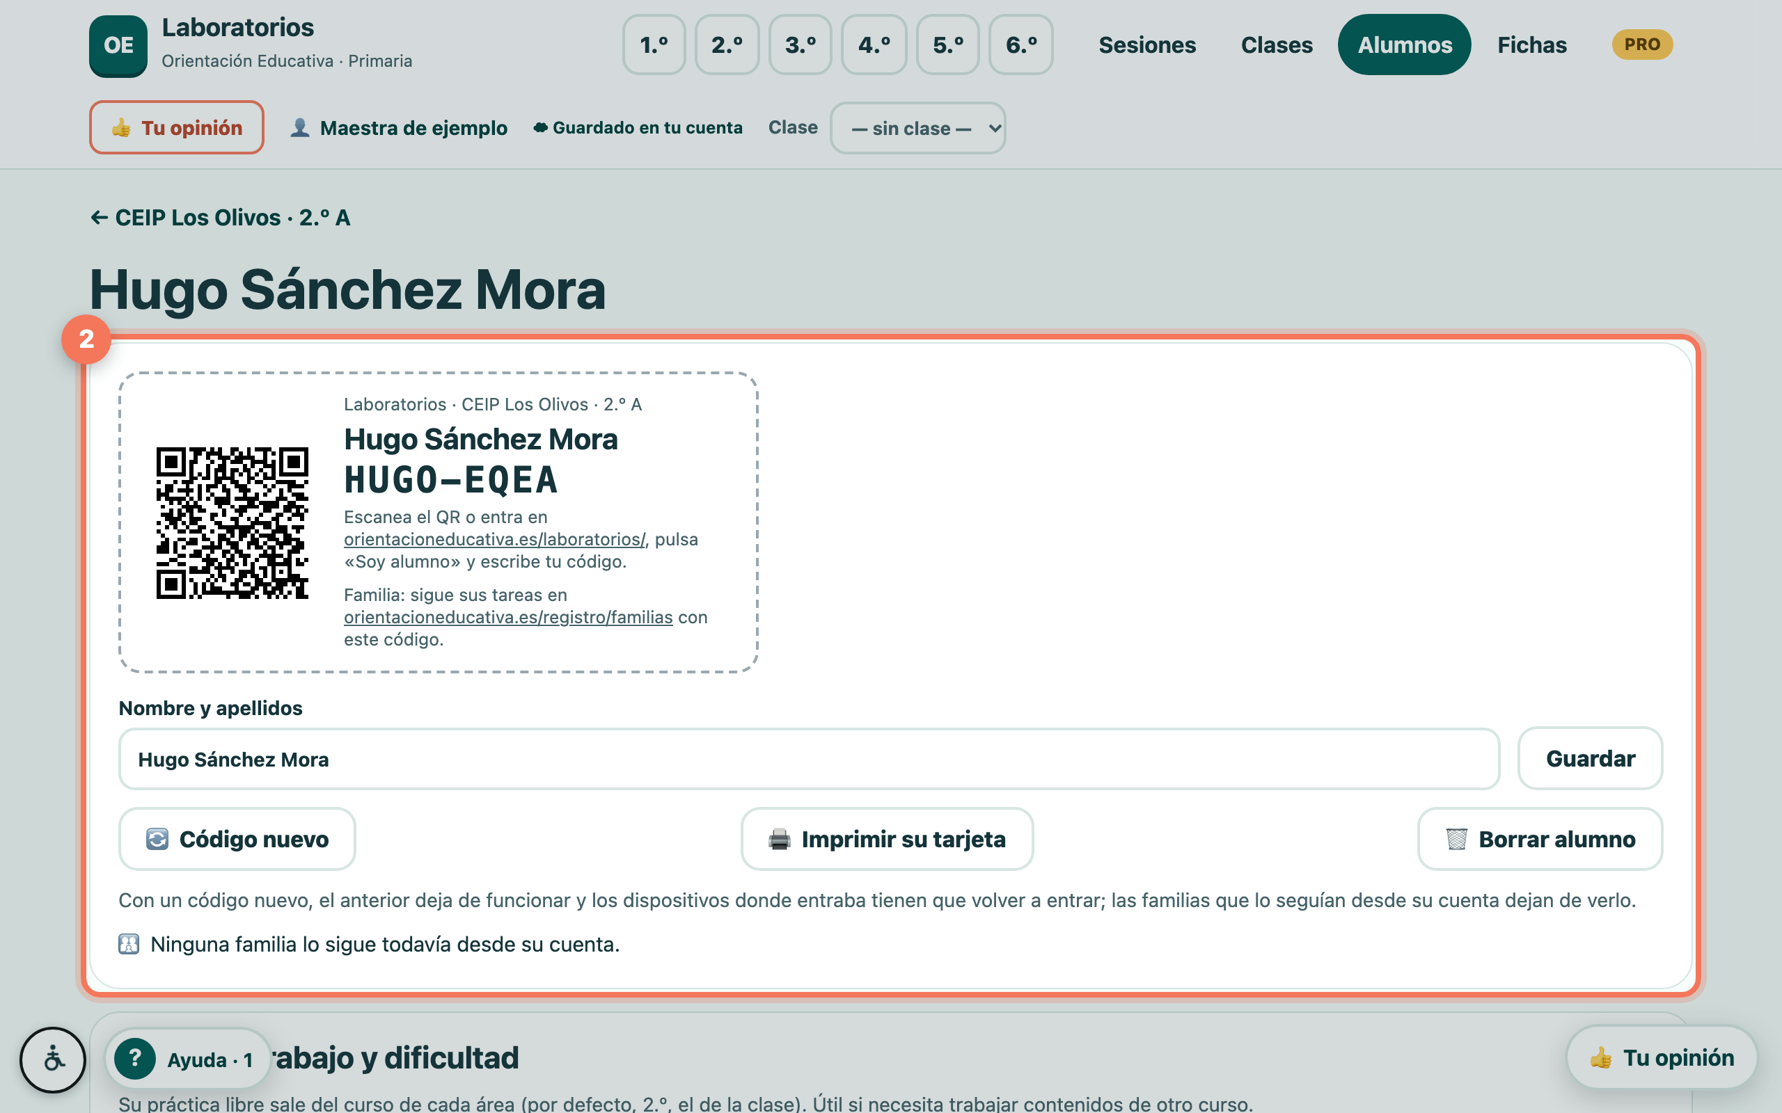Screen dimensions: 1782x1113
Task: Click the HUGO–EQEA student code
Action: [x=451, y=481]
